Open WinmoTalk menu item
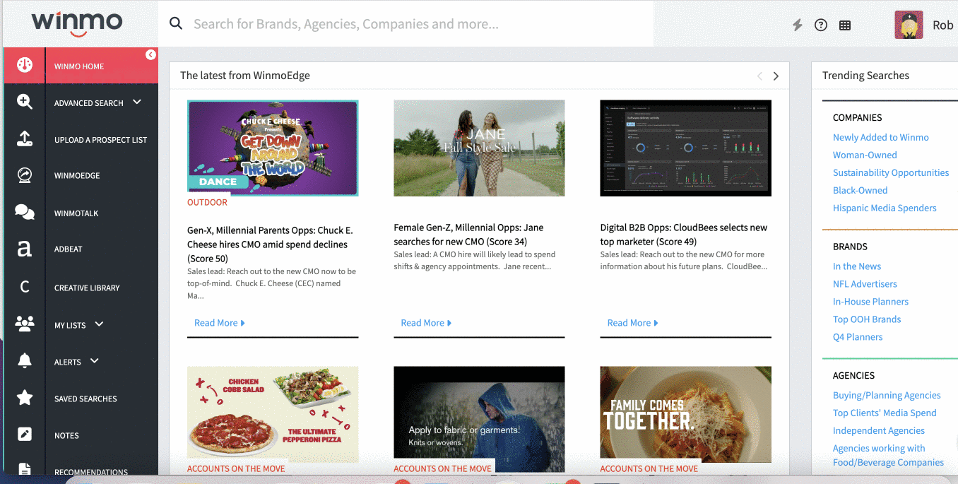Image resolution: width=958 pixels, height=484 pixels. 76,213
